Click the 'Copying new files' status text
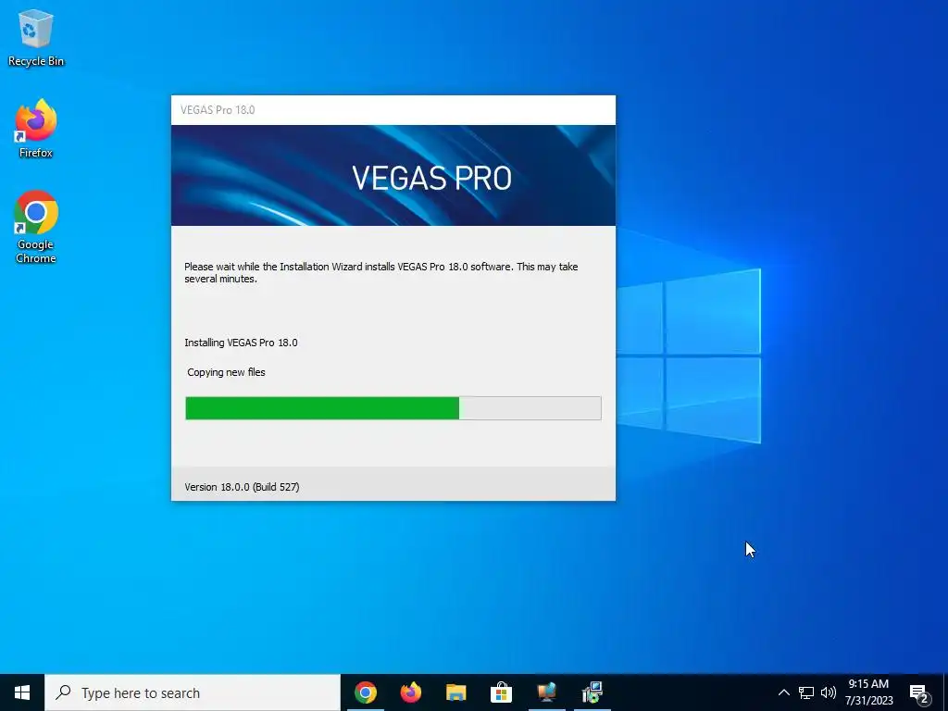Viewport: 948px width, 711px height. coord(226,372)
